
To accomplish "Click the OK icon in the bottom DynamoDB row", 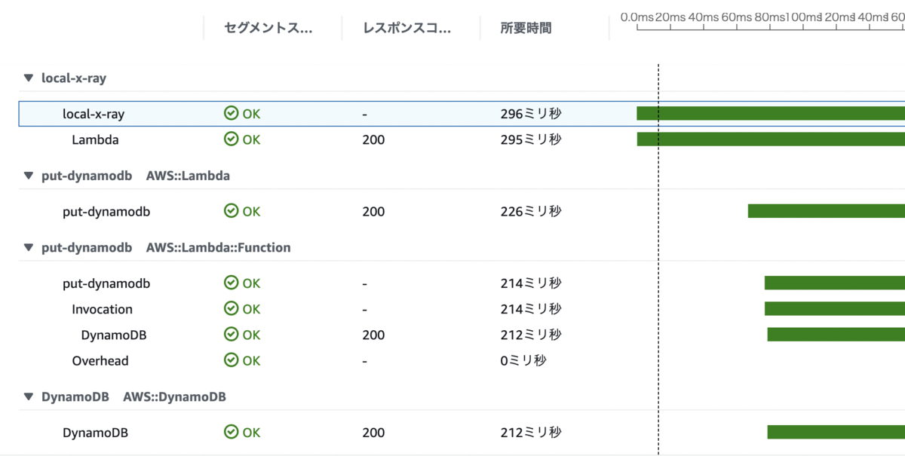I will [x=230, y=432].
